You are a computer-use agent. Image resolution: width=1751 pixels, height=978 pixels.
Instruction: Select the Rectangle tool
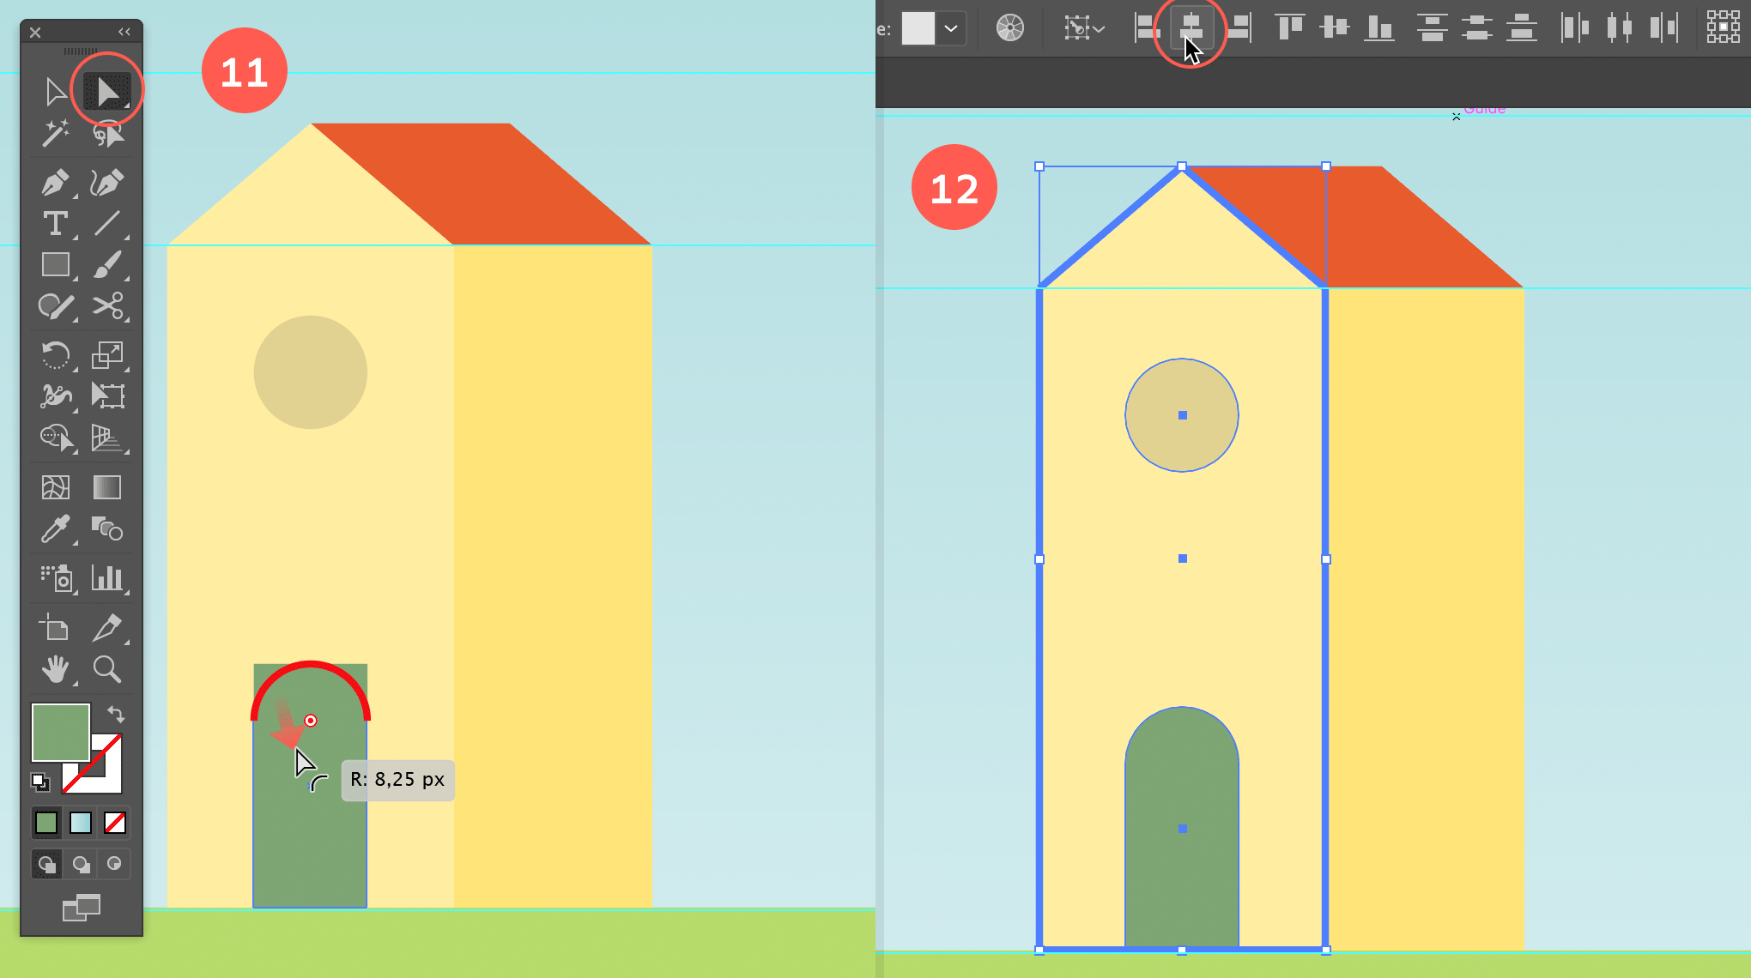(57, 264)
